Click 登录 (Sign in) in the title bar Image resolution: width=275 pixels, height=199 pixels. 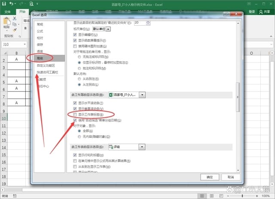coord(252,12)
